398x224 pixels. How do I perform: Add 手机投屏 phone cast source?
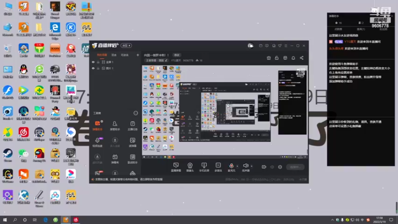tap(204, 167)
